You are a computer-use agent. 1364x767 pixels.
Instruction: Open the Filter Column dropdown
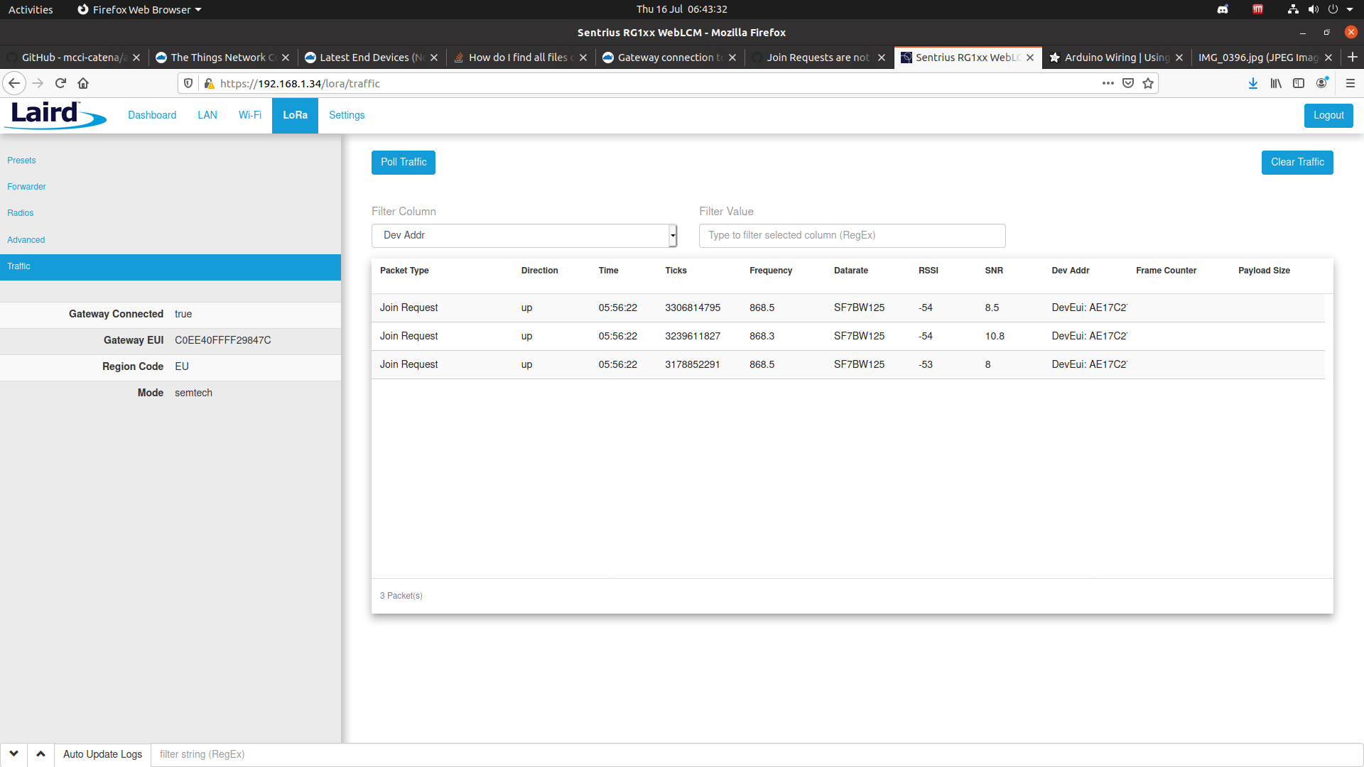(524, 236)
